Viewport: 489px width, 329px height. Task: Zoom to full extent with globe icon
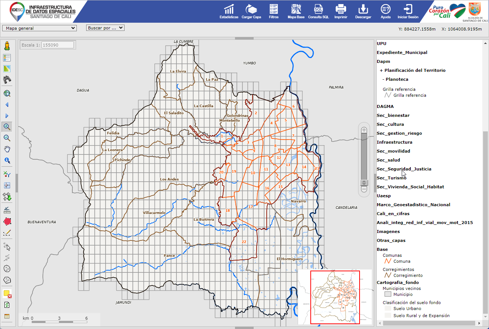[x=7, y=93]
